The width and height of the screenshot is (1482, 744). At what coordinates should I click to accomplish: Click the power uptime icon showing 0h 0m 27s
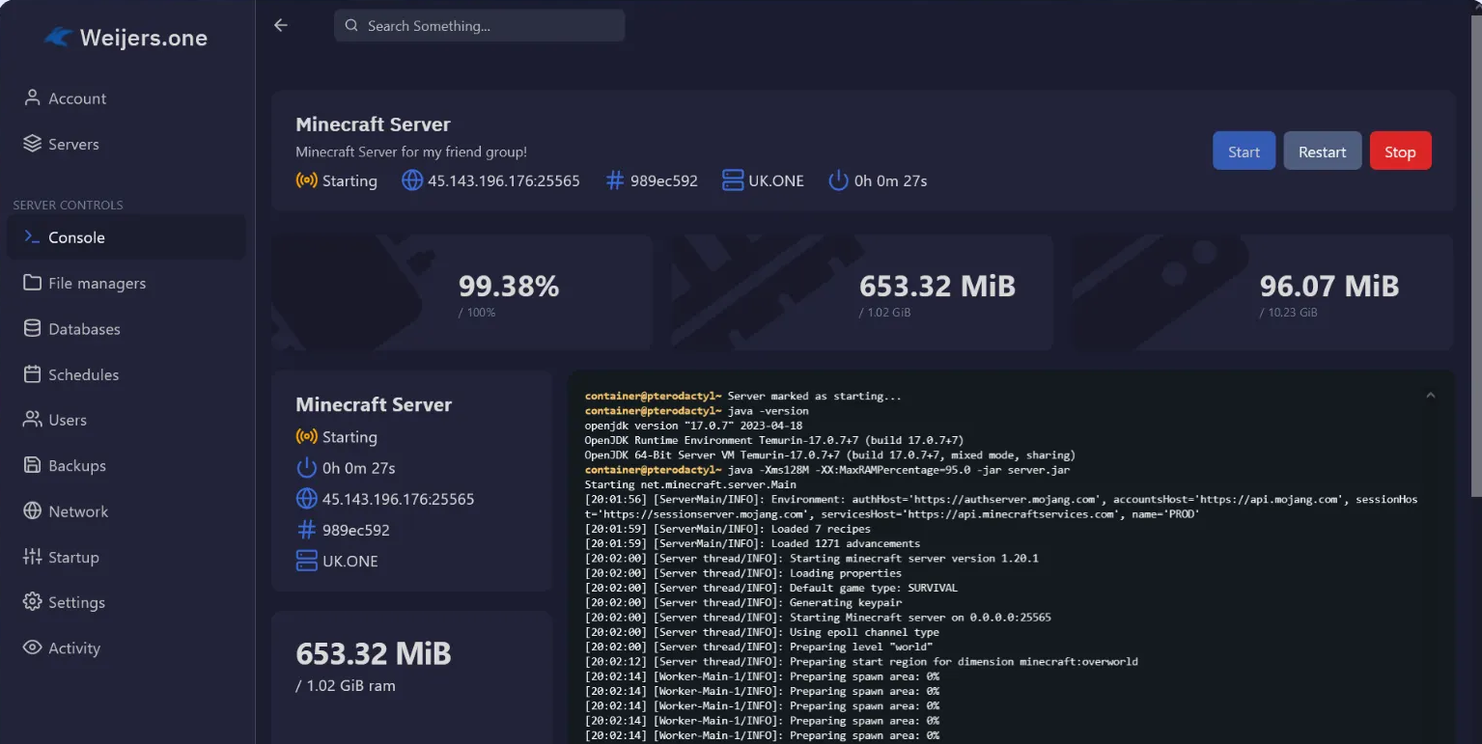837,180
